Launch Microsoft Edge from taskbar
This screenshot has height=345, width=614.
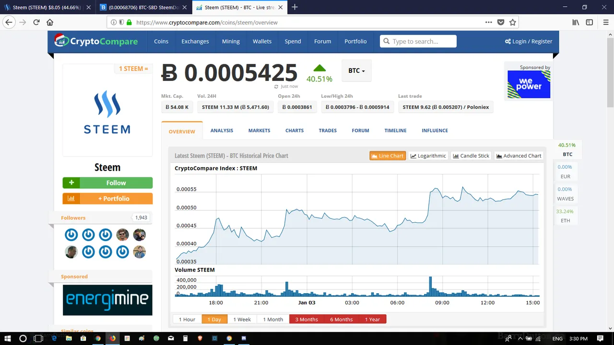(54, 338)
